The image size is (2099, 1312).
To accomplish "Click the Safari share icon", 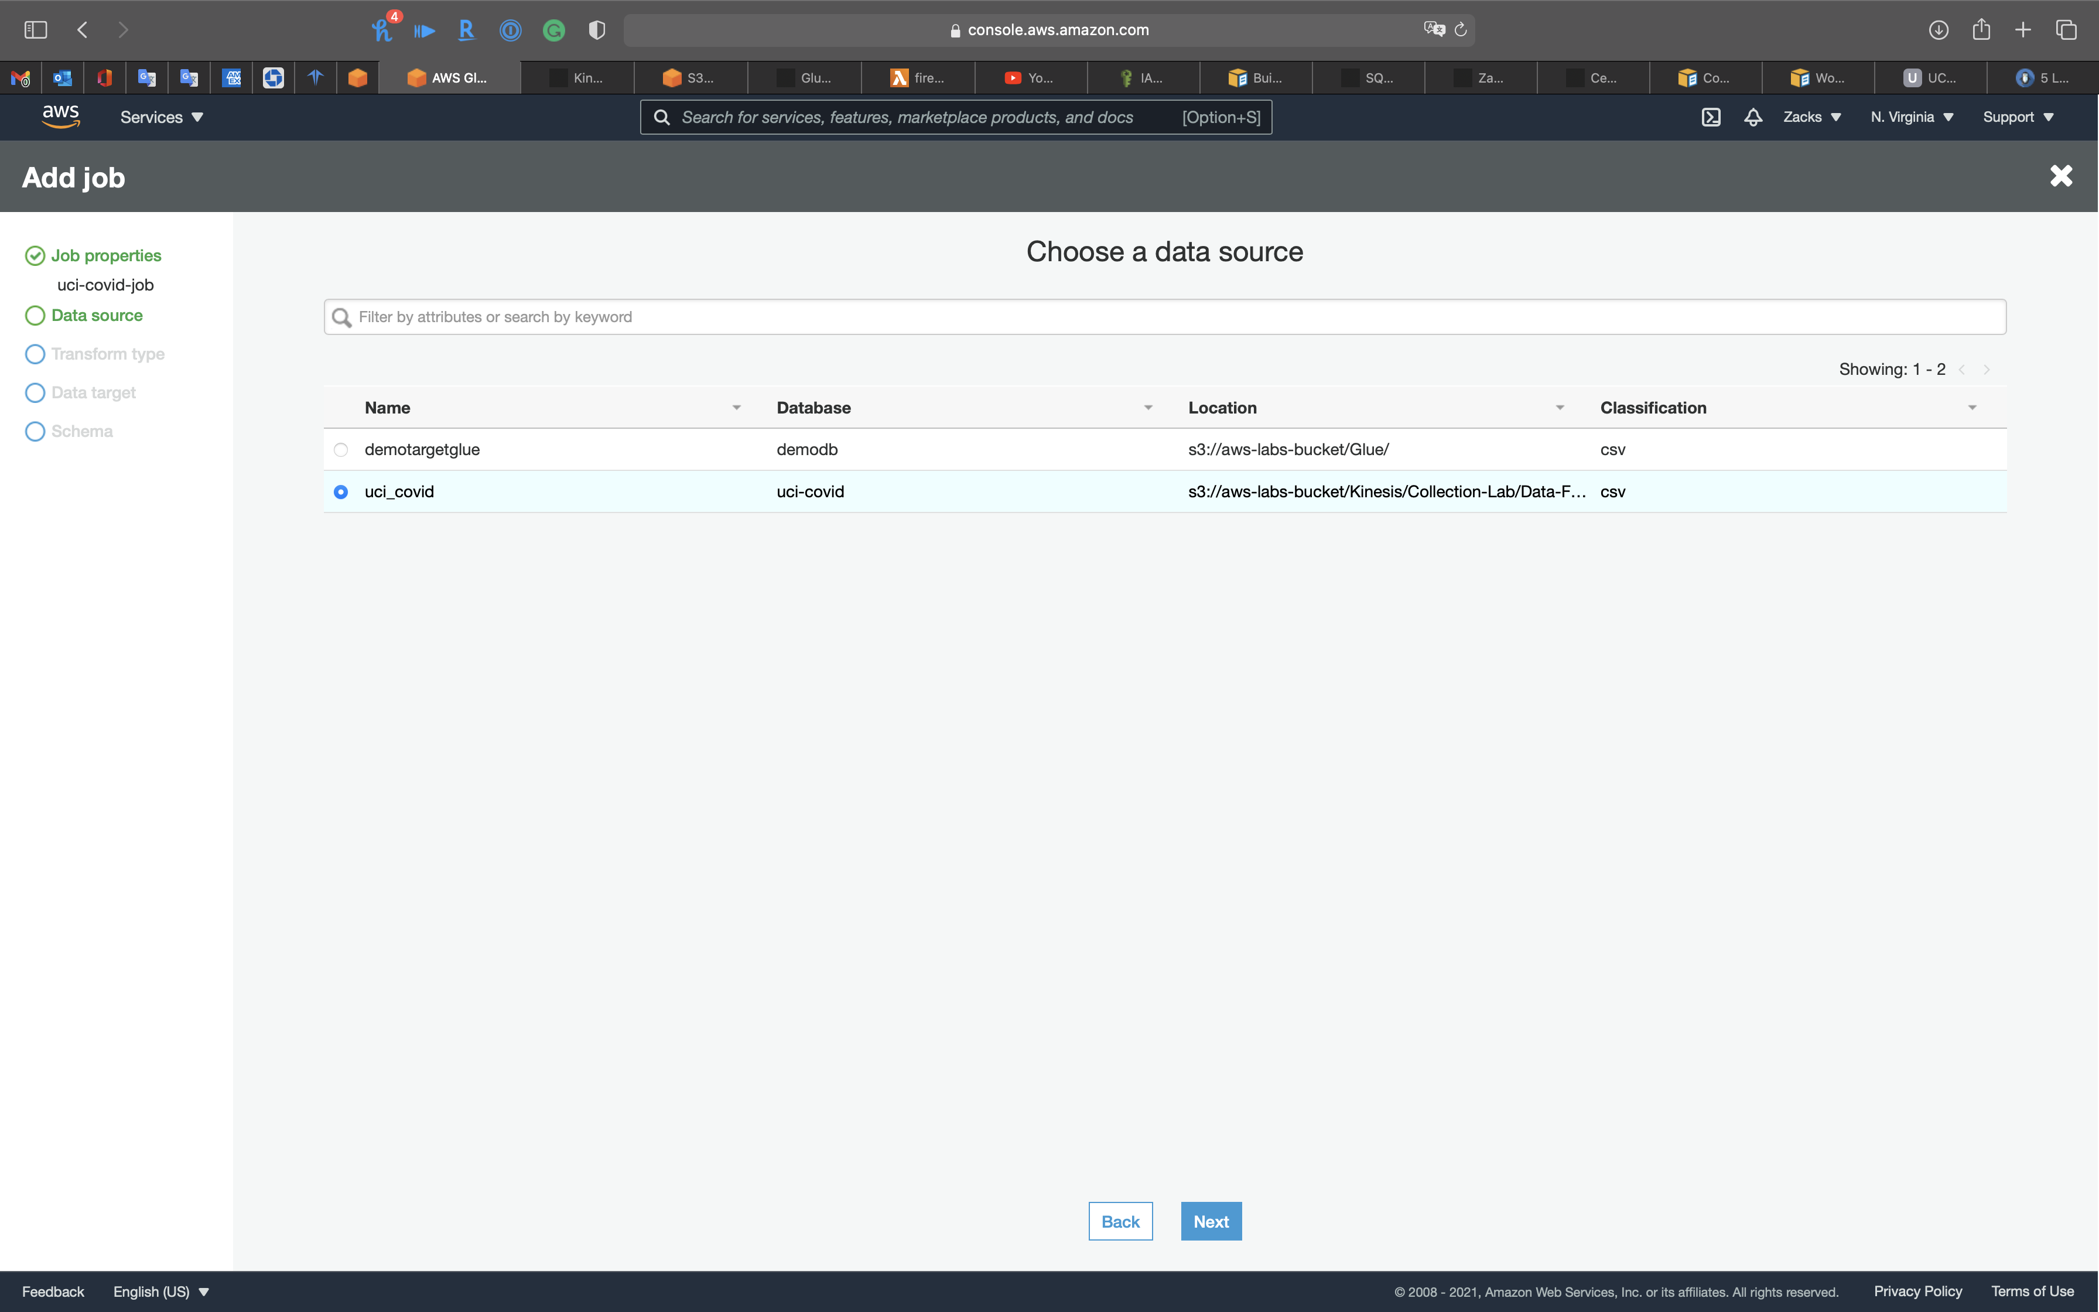I will [x=1981, y=29].
